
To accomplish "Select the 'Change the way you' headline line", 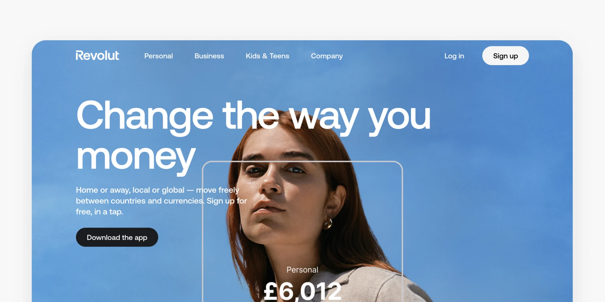I will click(x=253, y=116).
